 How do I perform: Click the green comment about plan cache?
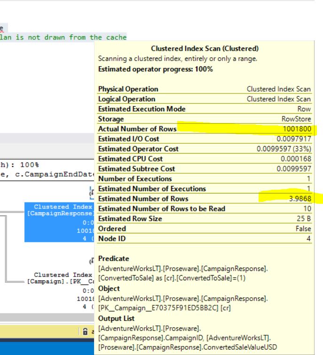tap(63, 38)
